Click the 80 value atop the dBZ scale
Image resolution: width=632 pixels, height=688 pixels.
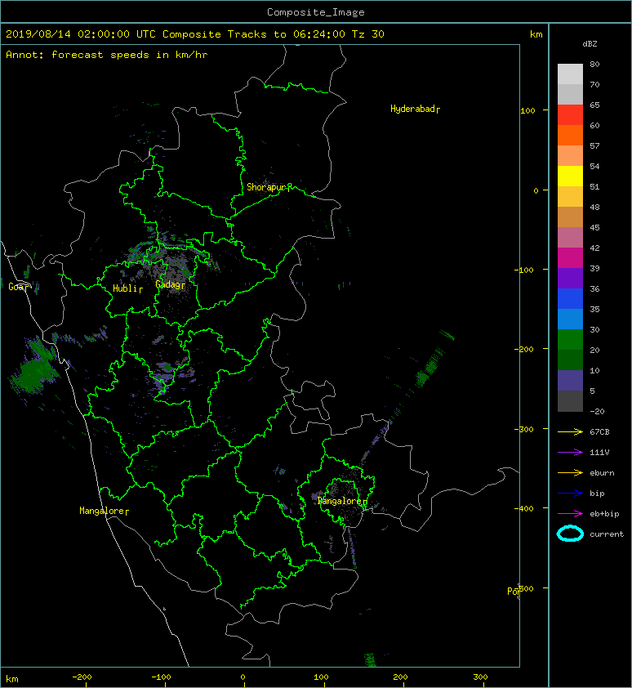tap(594, 64)
